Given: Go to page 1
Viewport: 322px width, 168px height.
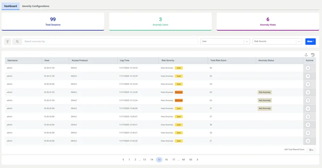Looking at the screenshot, I should 129,160.
